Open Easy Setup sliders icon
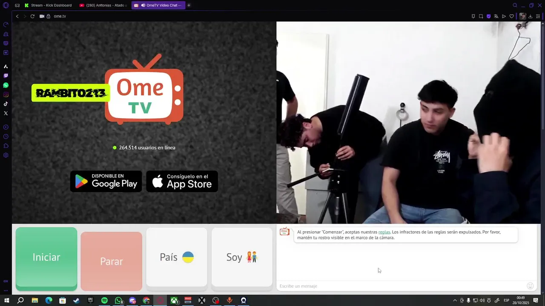The height and width of the screenshot is (306, 545). point(538,16)
